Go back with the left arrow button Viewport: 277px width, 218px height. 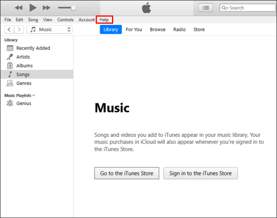tap(9, 29)
